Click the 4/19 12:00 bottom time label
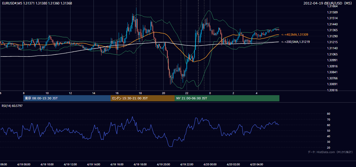The image size is (356, 167). click(x=70, y=164)
